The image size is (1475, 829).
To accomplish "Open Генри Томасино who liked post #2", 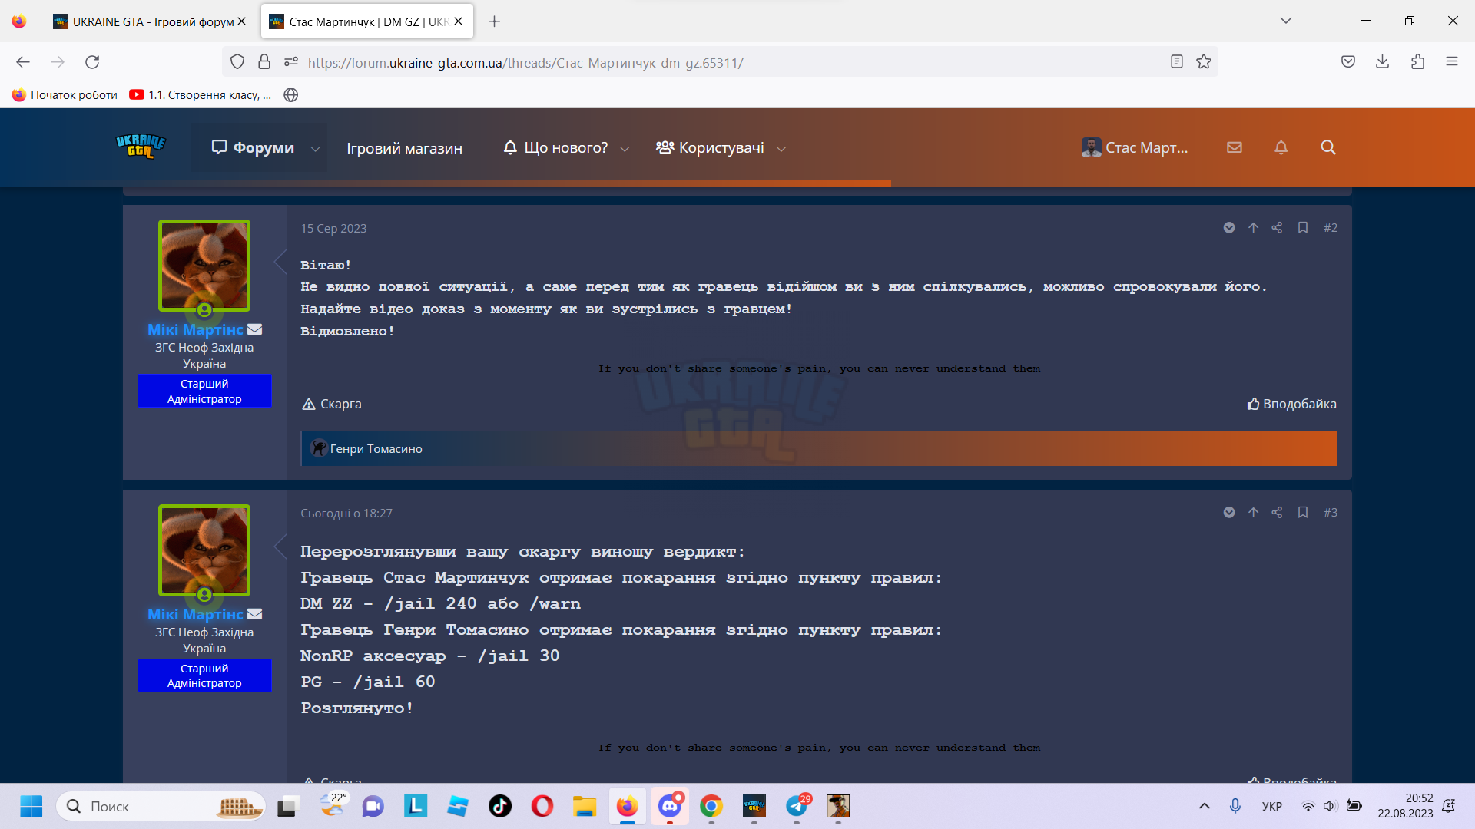I will click(376, 449).
